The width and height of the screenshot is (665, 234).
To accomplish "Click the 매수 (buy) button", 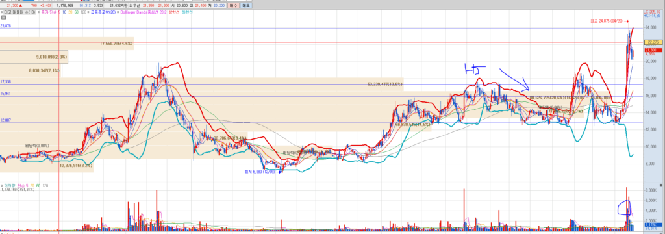I will click(x=233, y=5).
